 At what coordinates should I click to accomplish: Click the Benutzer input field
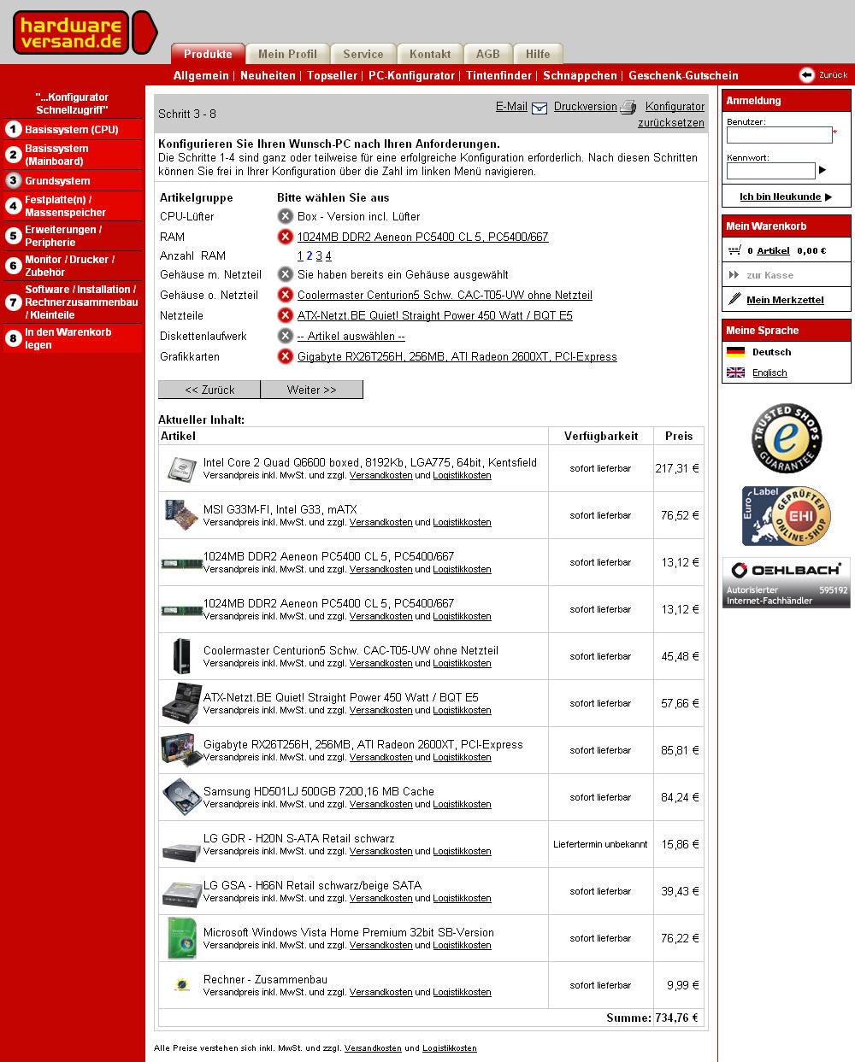point(779,135)
